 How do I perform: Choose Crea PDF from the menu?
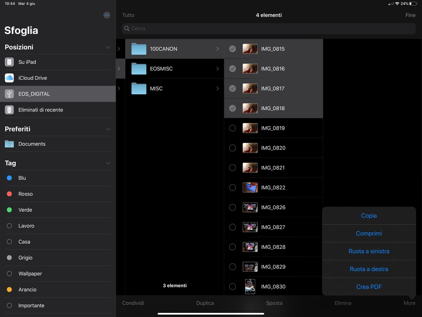(x=369, y=287)
